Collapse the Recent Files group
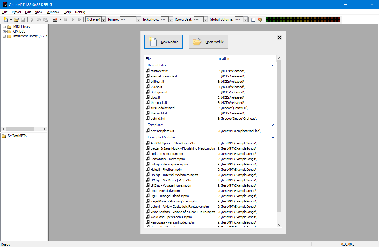379x247 pixels. click(273, 65)
